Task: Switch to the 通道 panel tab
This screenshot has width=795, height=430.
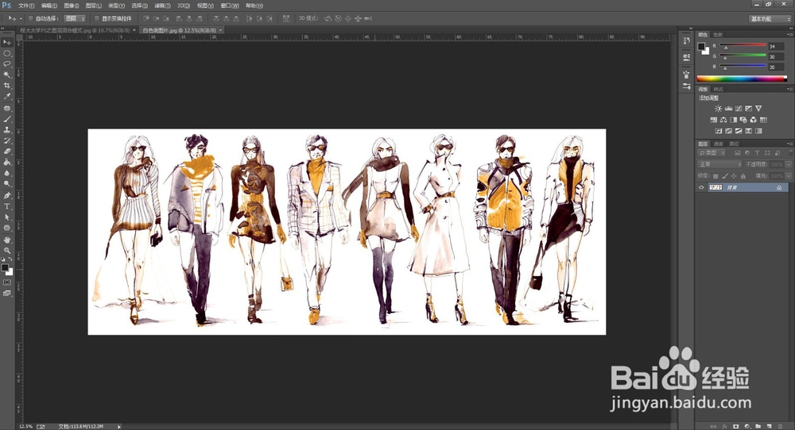Action: tap(718, 144)
